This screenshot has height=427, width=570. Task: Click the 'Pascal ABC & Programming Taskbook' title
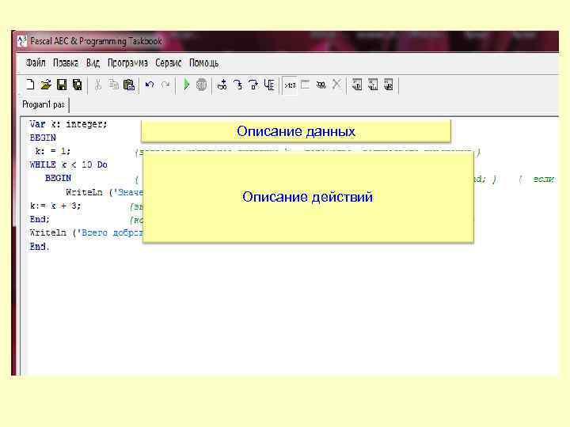click(96, 40)
